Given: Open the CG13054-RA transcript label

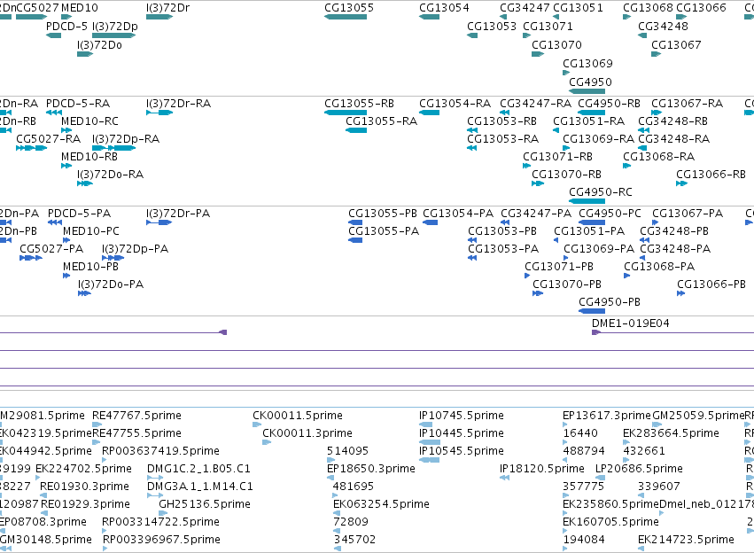Looking at the screenshot, I should (x=455, y=104).
